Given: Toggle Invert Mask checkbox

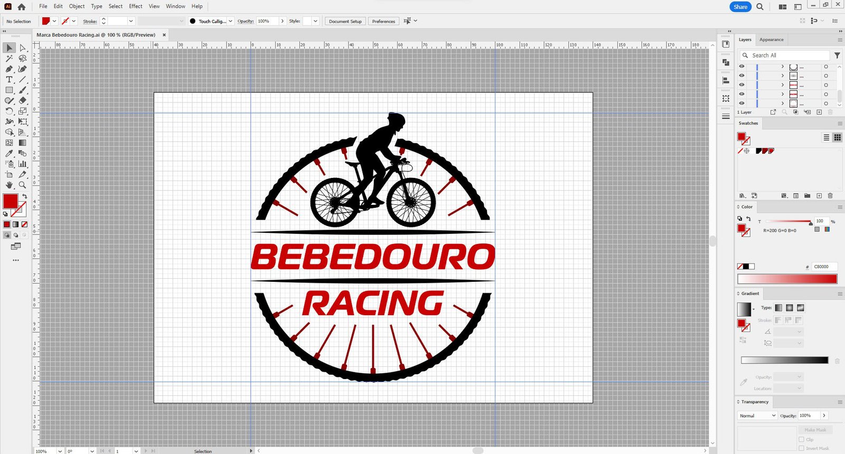Looking at the screenshot, I should click(801, 448).
